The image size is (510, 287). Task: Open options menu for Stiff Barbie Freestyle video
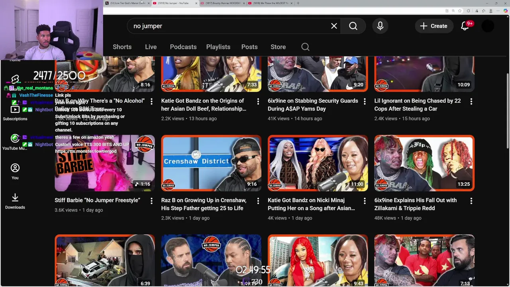click(x=151, y=201)
